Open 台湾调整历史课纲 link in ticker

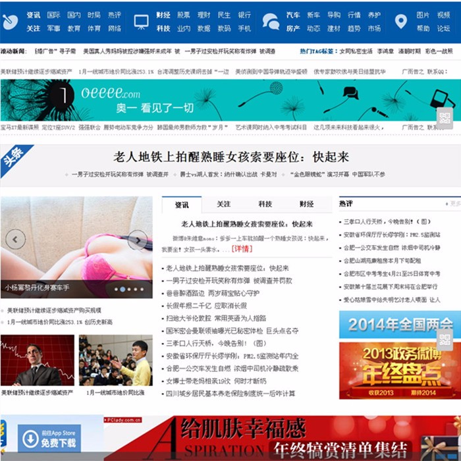tap(193, 72)
